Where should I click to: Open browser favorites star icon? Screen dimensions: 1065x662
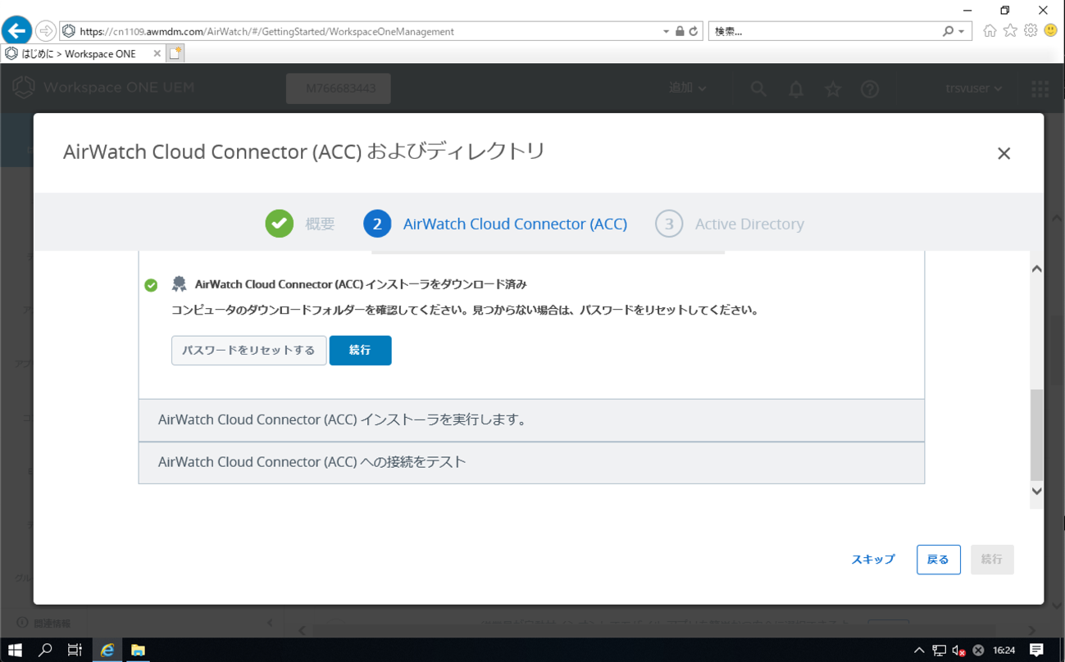(x=1010, y=30)
